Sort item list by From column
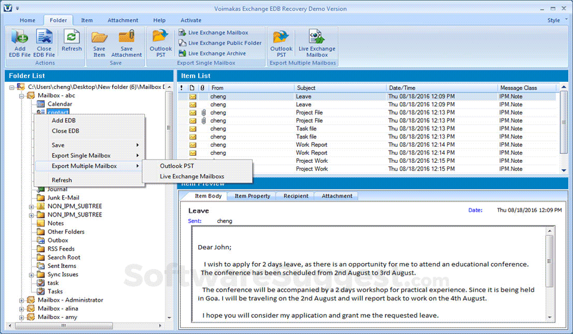 [251, 88]
